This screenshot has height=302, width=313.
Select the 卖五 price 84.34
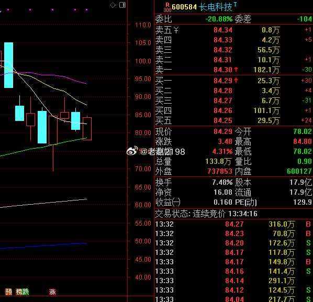(223, 30)
